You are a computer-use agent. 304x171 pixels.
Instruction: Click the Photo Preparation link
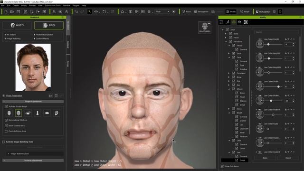point(14,96)
